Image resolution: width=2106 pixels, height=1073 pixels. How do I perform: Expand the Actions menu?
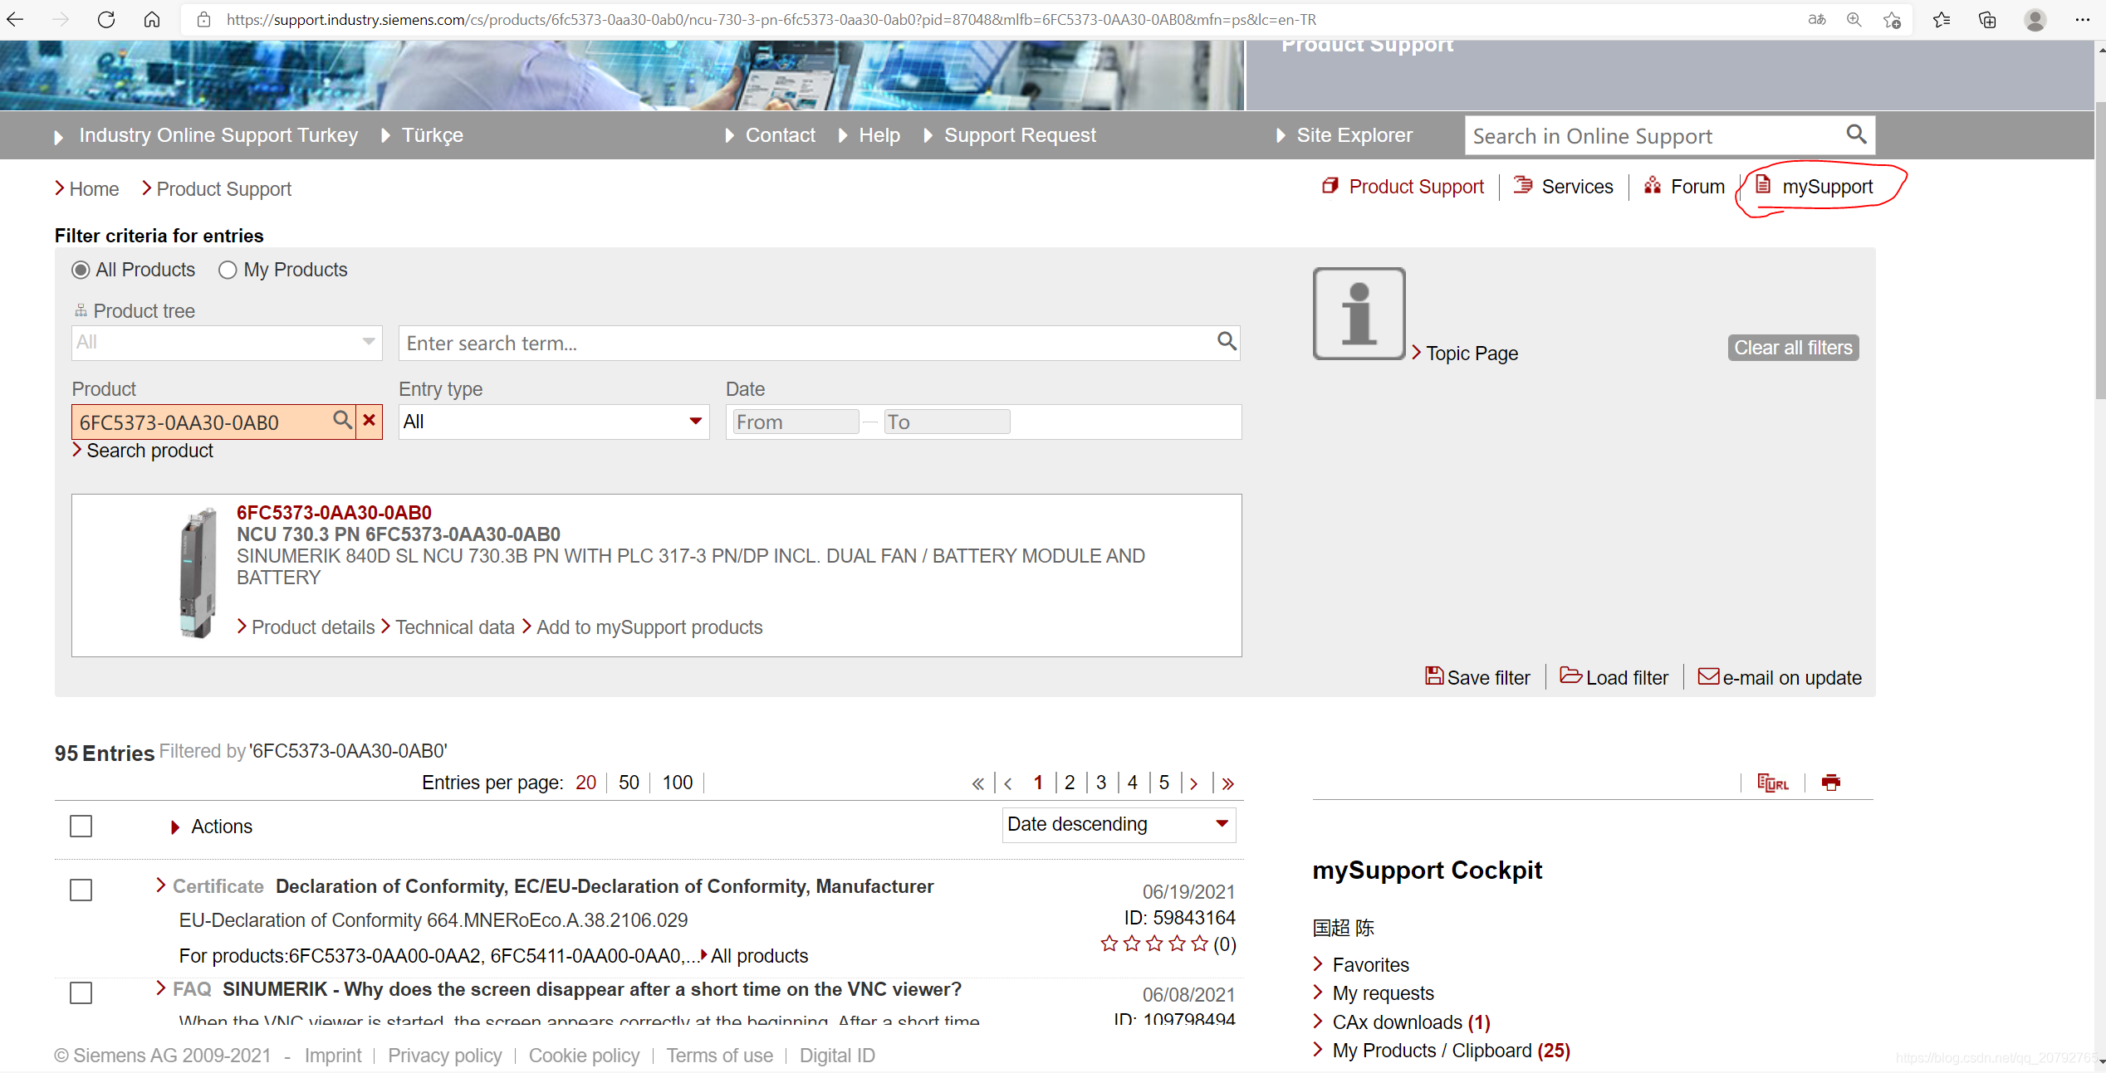[212, 827]
